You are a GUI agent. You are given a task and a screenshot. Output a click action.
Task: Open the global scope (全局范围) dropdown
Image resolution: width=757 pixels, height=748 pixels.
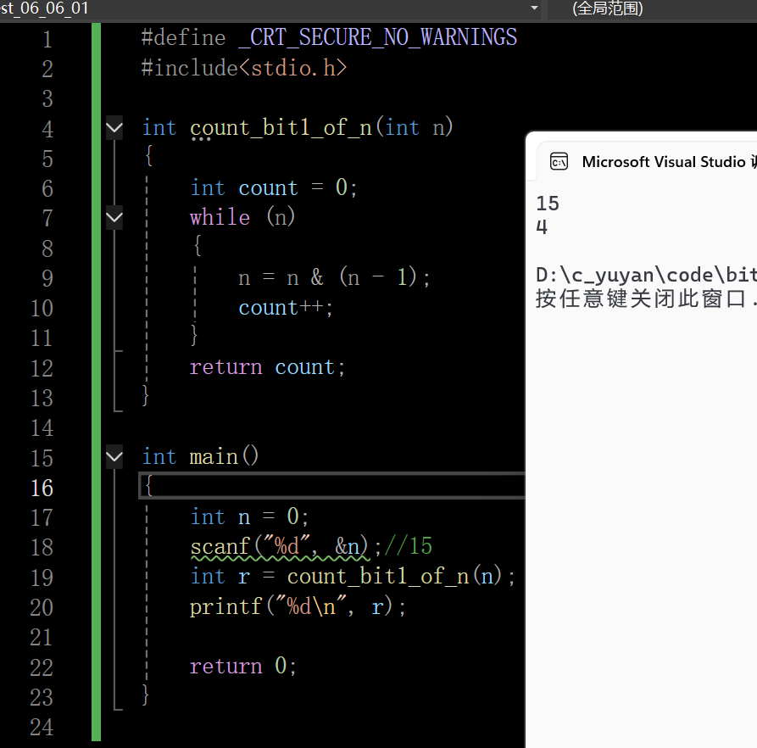[652, 8]
